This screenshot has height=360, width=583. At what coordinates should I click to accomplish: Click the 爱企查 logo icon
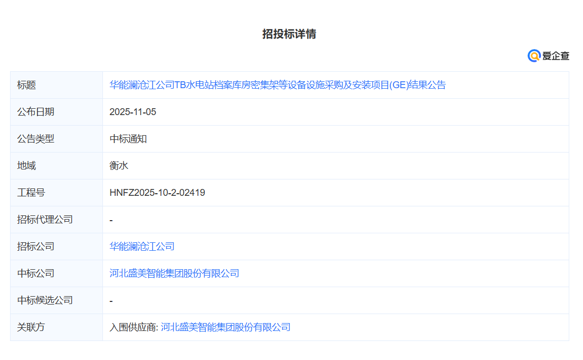tap(553, 55)
